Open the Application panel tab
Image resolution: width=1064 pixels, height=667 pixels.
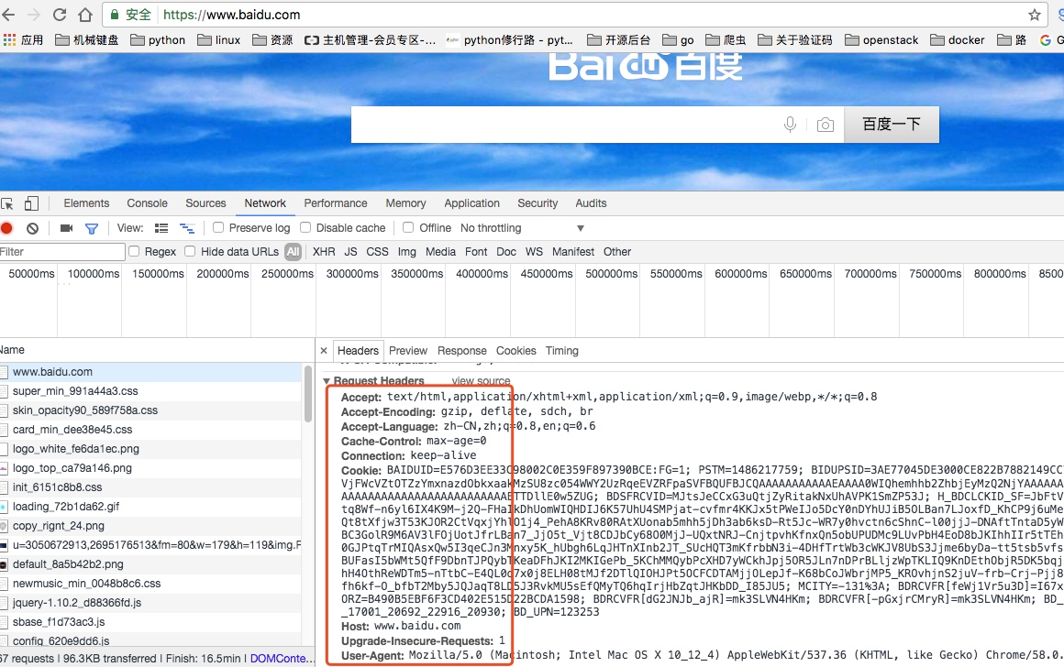pos(471,203)
